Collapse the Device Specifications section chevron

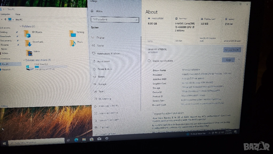[x=239, y=59]
